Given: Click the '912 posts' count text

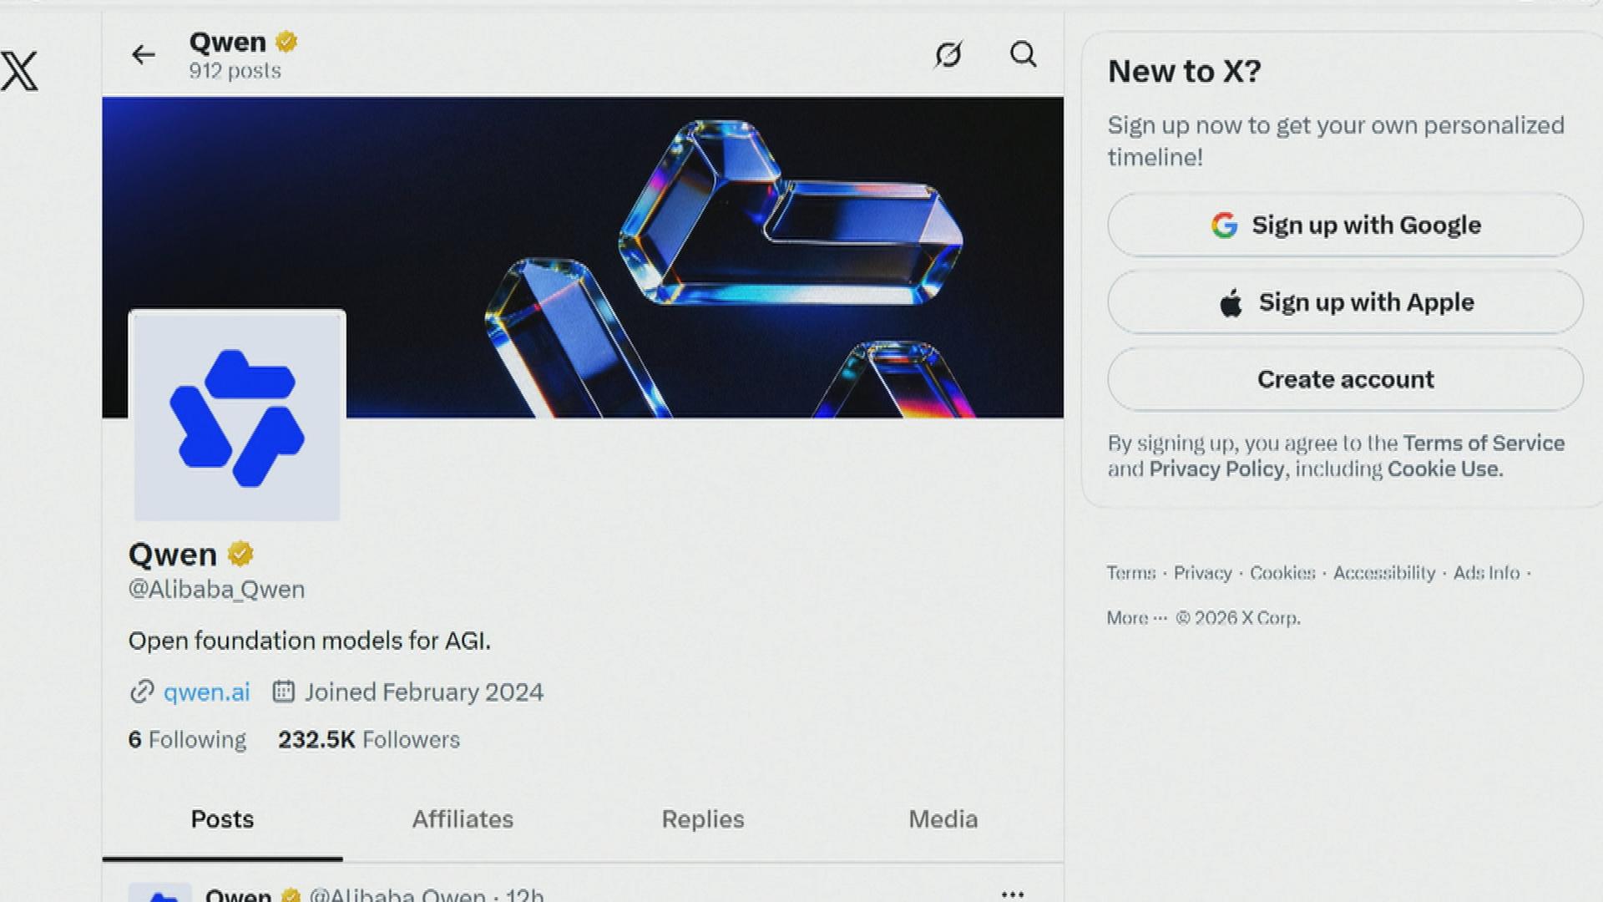Looking at the screenshot, I should pyautogui.click(x=235, y=71).
